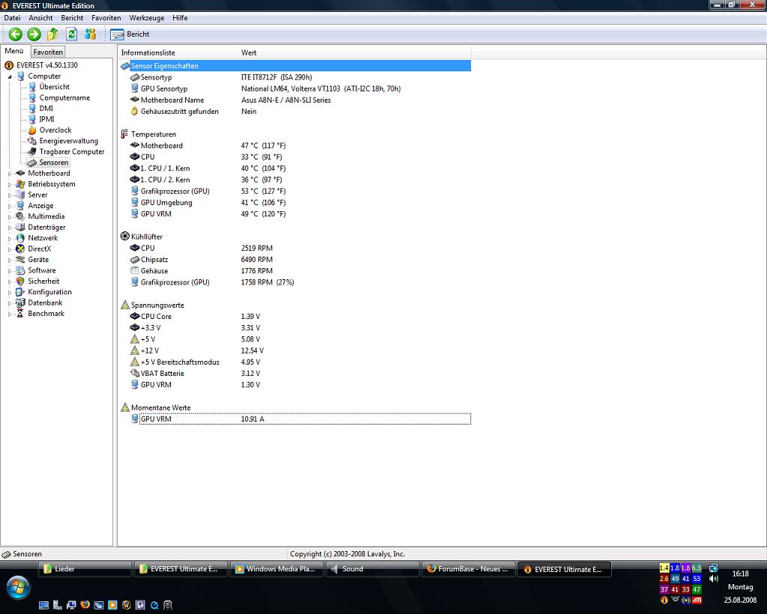Click the Spannungswerte warning icon
The width and height of the screenshot is (767, 614).
click(x=125, y=305)
